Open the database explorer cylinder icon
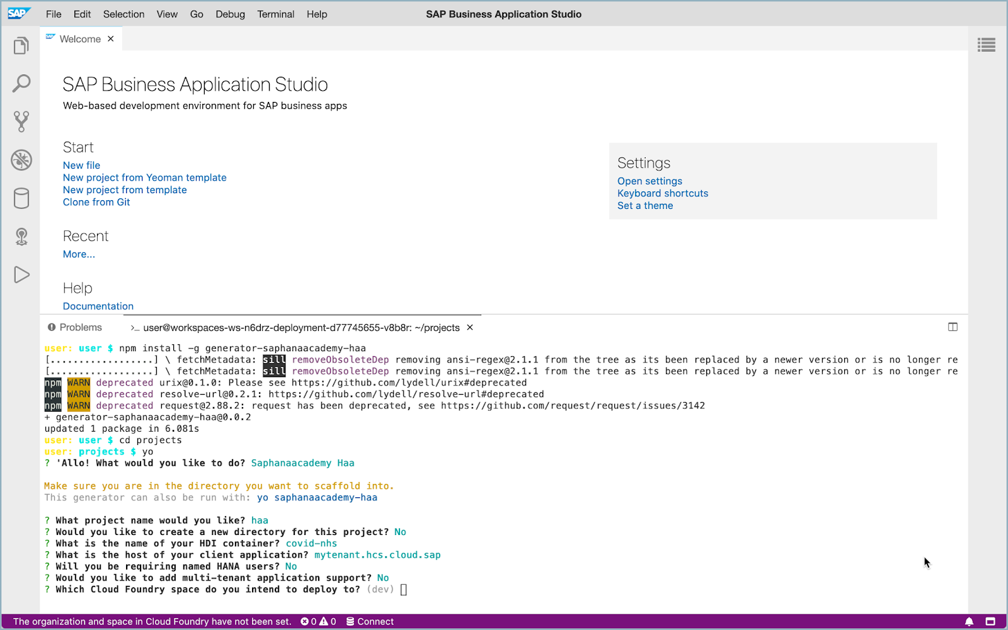 (x=21, y=198)
